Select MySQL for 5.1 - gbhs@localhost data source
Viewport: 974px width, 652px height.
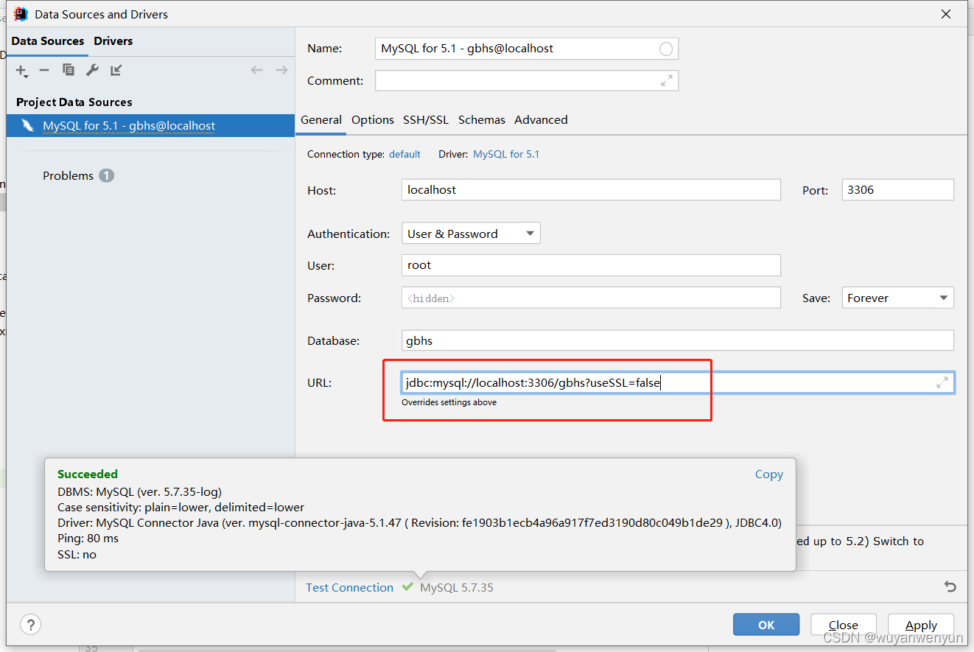150,125
